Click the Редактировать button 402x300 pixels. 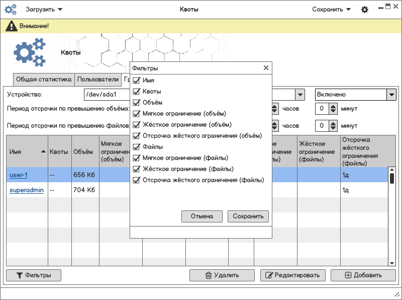[x=293, y=275]
